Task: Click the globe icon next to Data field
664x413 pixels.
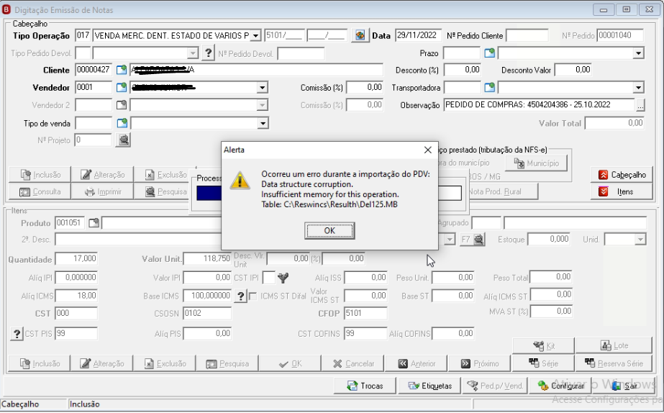Action: click(x=360, y=35)
